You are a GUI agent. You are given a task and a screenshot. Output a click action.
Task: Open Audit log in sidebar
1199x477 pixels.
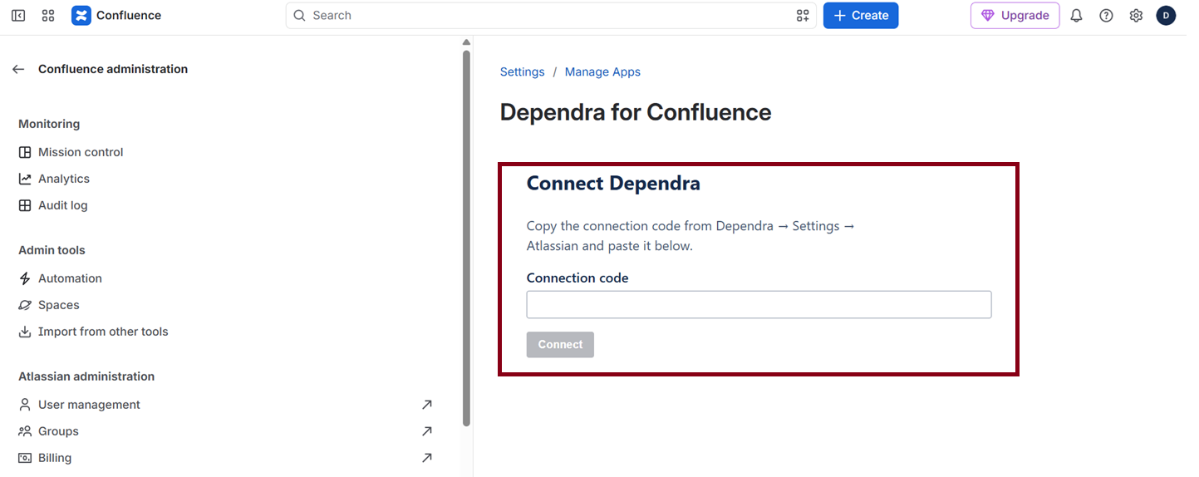pyautogui.click(x=62, y=205)
